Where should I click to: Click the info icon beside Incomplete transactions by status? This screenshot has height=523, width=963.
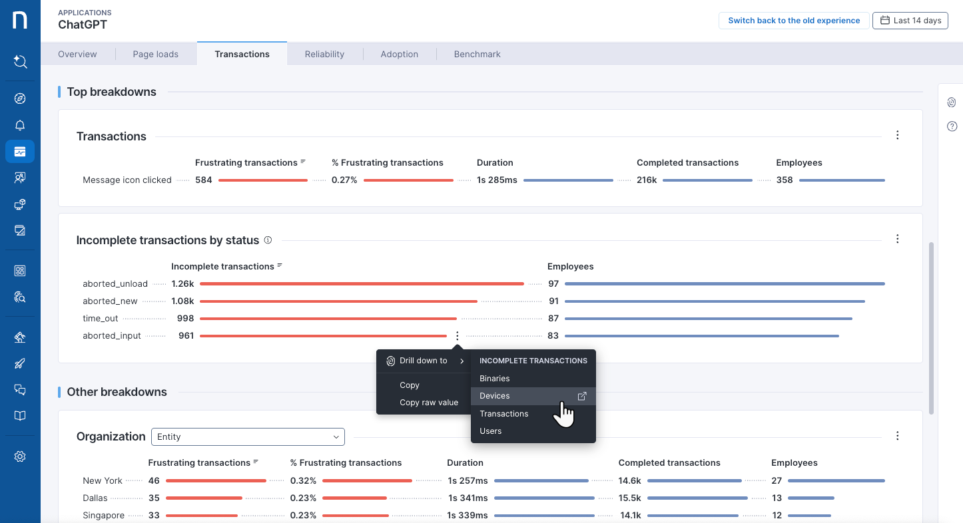pyautogui.click(x=268, y=240)
